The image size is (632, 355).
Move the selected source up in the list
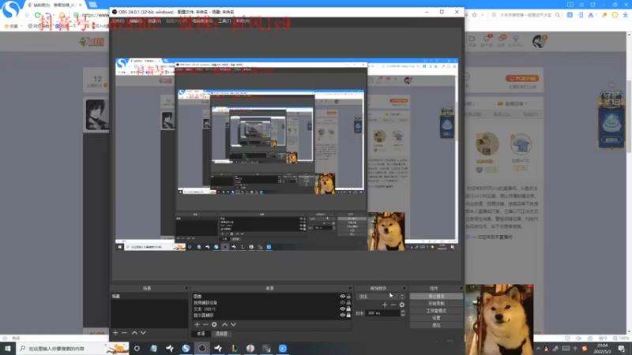(x=224, y=324)
